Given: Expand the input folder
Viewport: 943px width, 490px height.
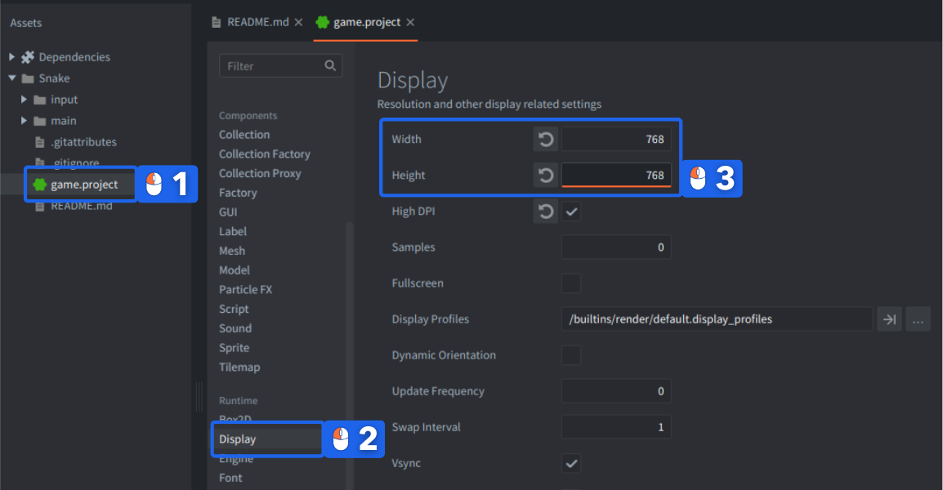Looking at the screenshot, I should pyautogui.click(x=25, y=100).
